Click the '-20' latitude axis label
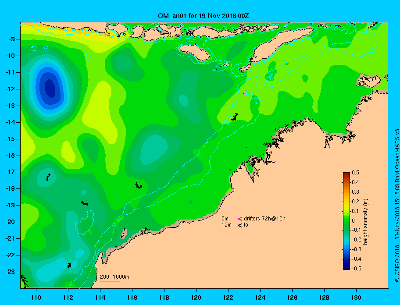400x305 pixels. point(10,222)
